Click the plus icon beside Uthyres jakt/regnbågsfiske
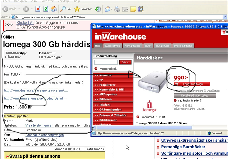This screenshot has height=159, width=228. click(x=158, y=141)
